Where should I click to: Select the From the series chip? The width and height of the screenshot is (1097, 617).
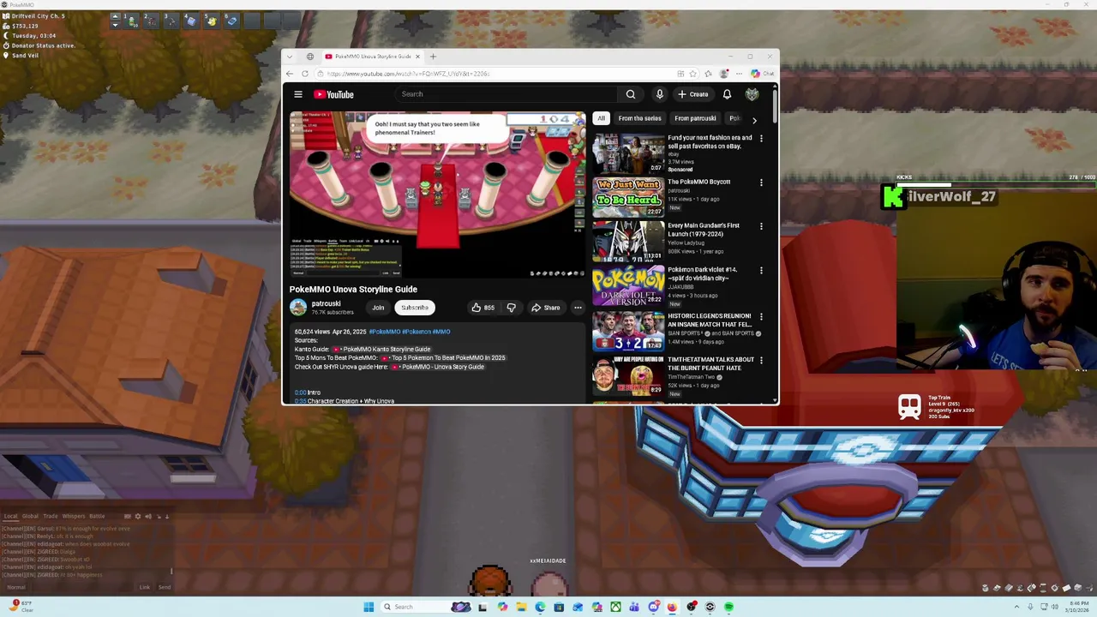639,118
